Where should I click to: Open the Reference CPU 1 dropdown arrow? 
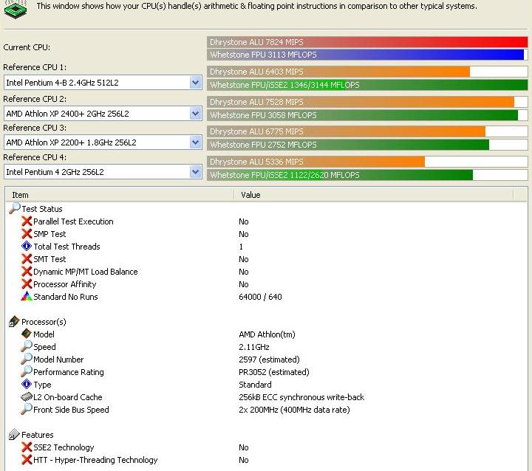click(195, 83)
